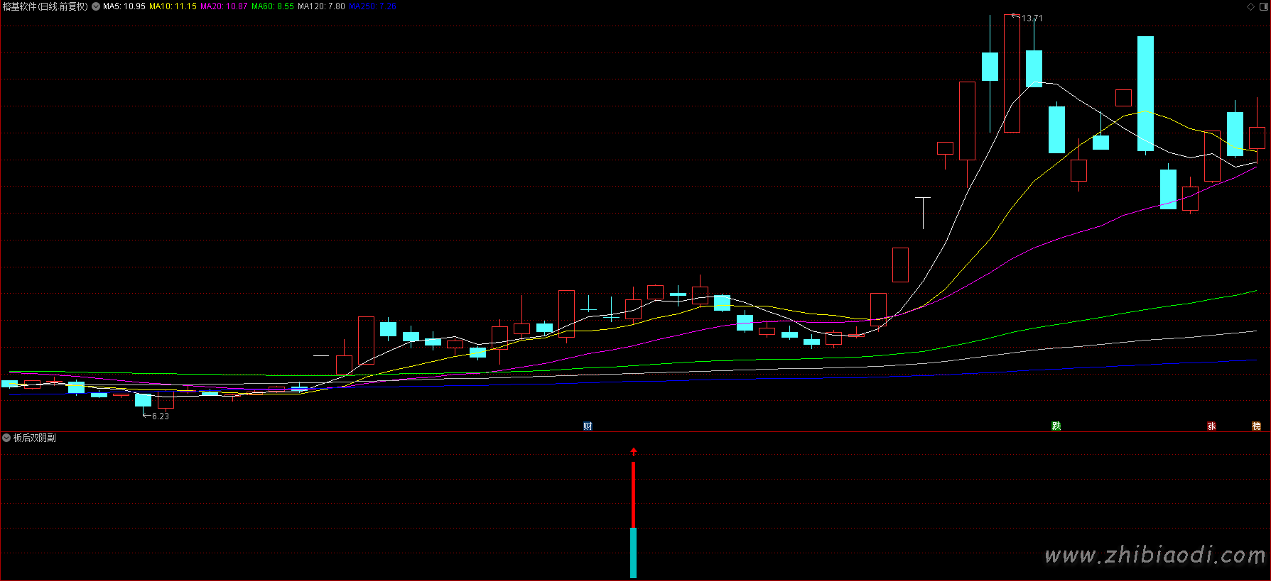Screen dimensions: 1271x581
Task: Select the magenta MA20 label
Action: (x=224, y=6)
